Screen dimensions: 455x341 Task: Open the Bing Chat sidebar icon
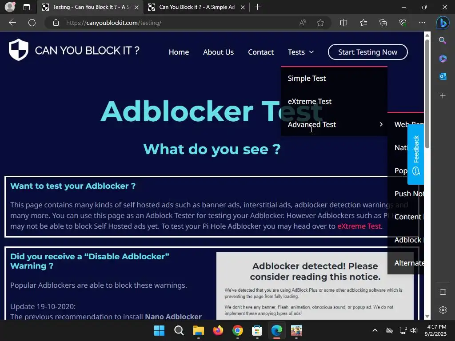point(443,23)
